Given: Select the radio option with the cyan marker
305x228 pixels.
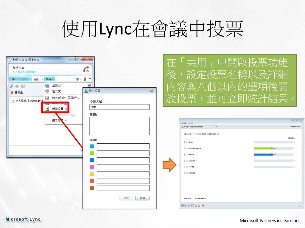Looking at the screenshot, I should [x=187, y=142].
